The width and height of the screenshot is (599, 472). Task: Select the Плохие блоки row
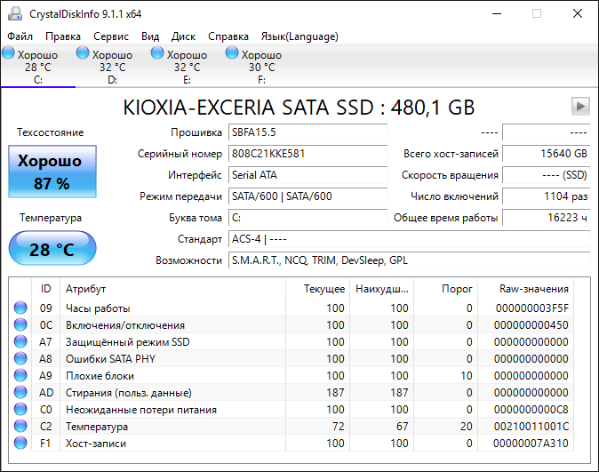(x=292, y=375)
